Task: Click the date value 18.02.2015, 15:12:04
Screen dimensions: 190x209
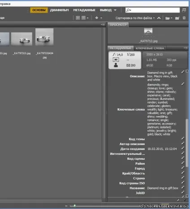Action: (162, 149)
